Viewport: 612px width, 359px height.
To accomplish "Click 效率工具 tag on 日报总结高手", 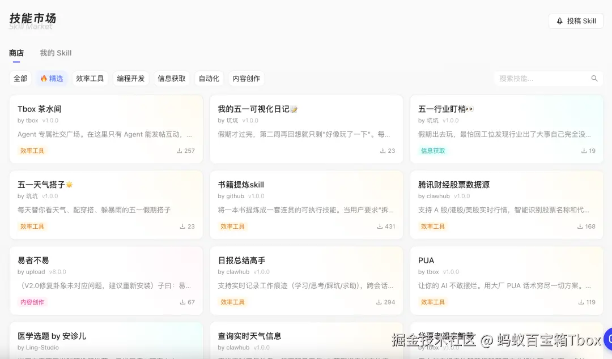I will (x=233, y=302).
